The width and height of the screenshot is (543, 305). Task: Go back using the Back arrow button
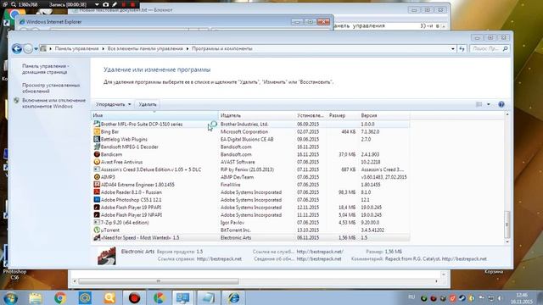click(17, 49)
